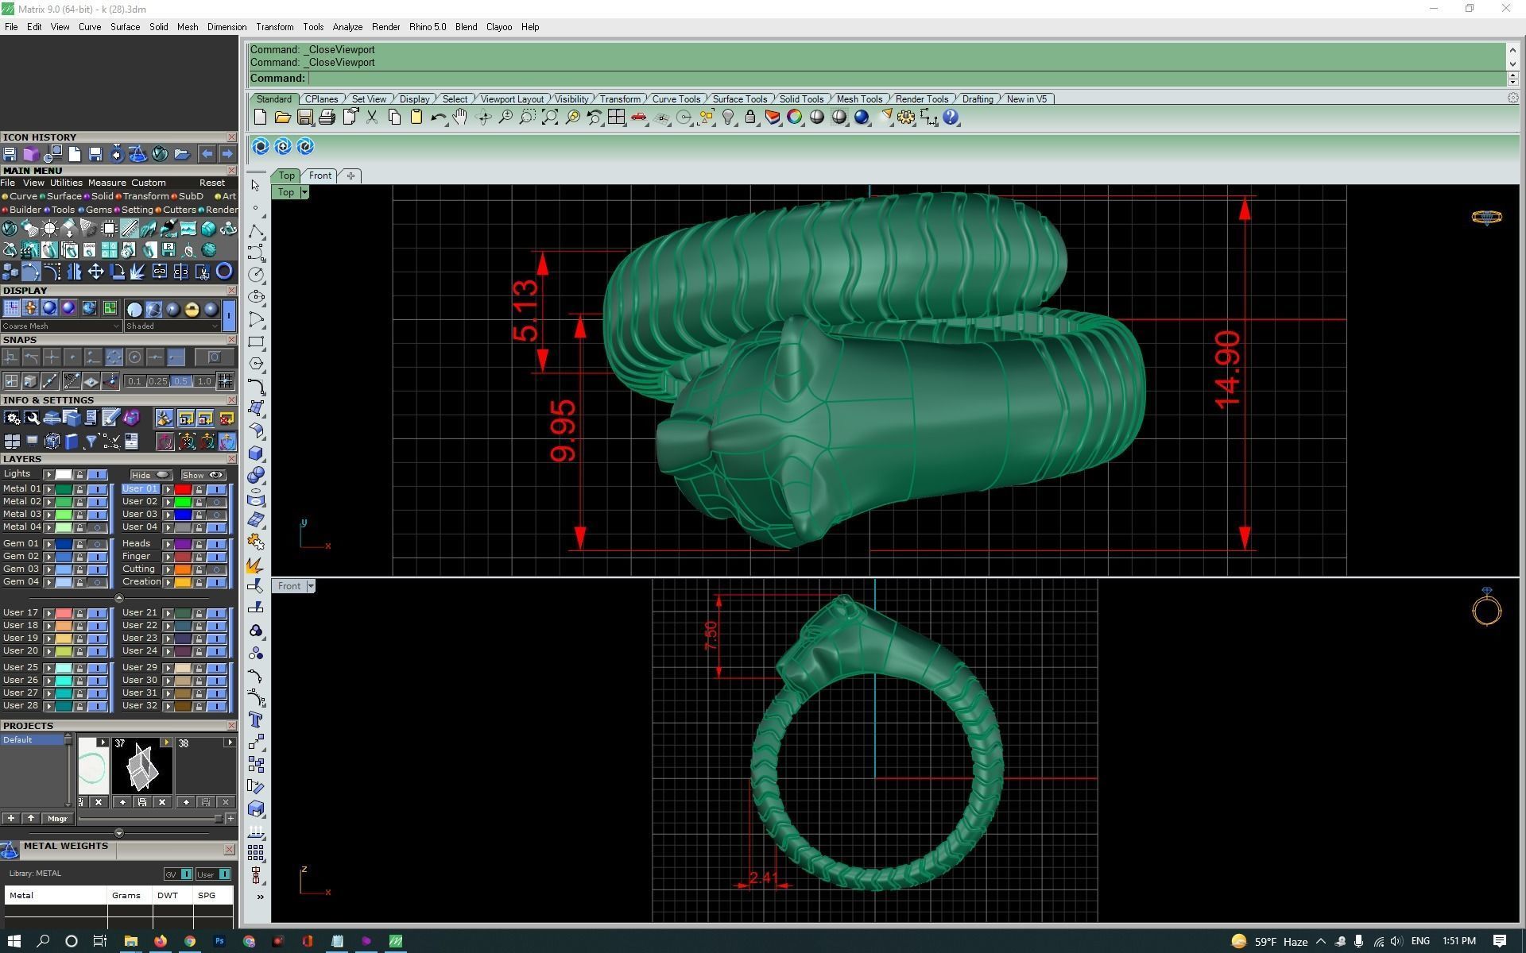Toggle the User switch in Metal Weights
The height and width of the screenshot is (953, 1526).
[x=213, y=874]
